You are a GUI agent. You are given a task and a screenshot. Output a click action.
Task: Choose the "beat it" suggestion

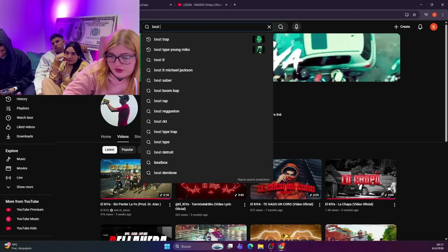[x=206, y=60]
